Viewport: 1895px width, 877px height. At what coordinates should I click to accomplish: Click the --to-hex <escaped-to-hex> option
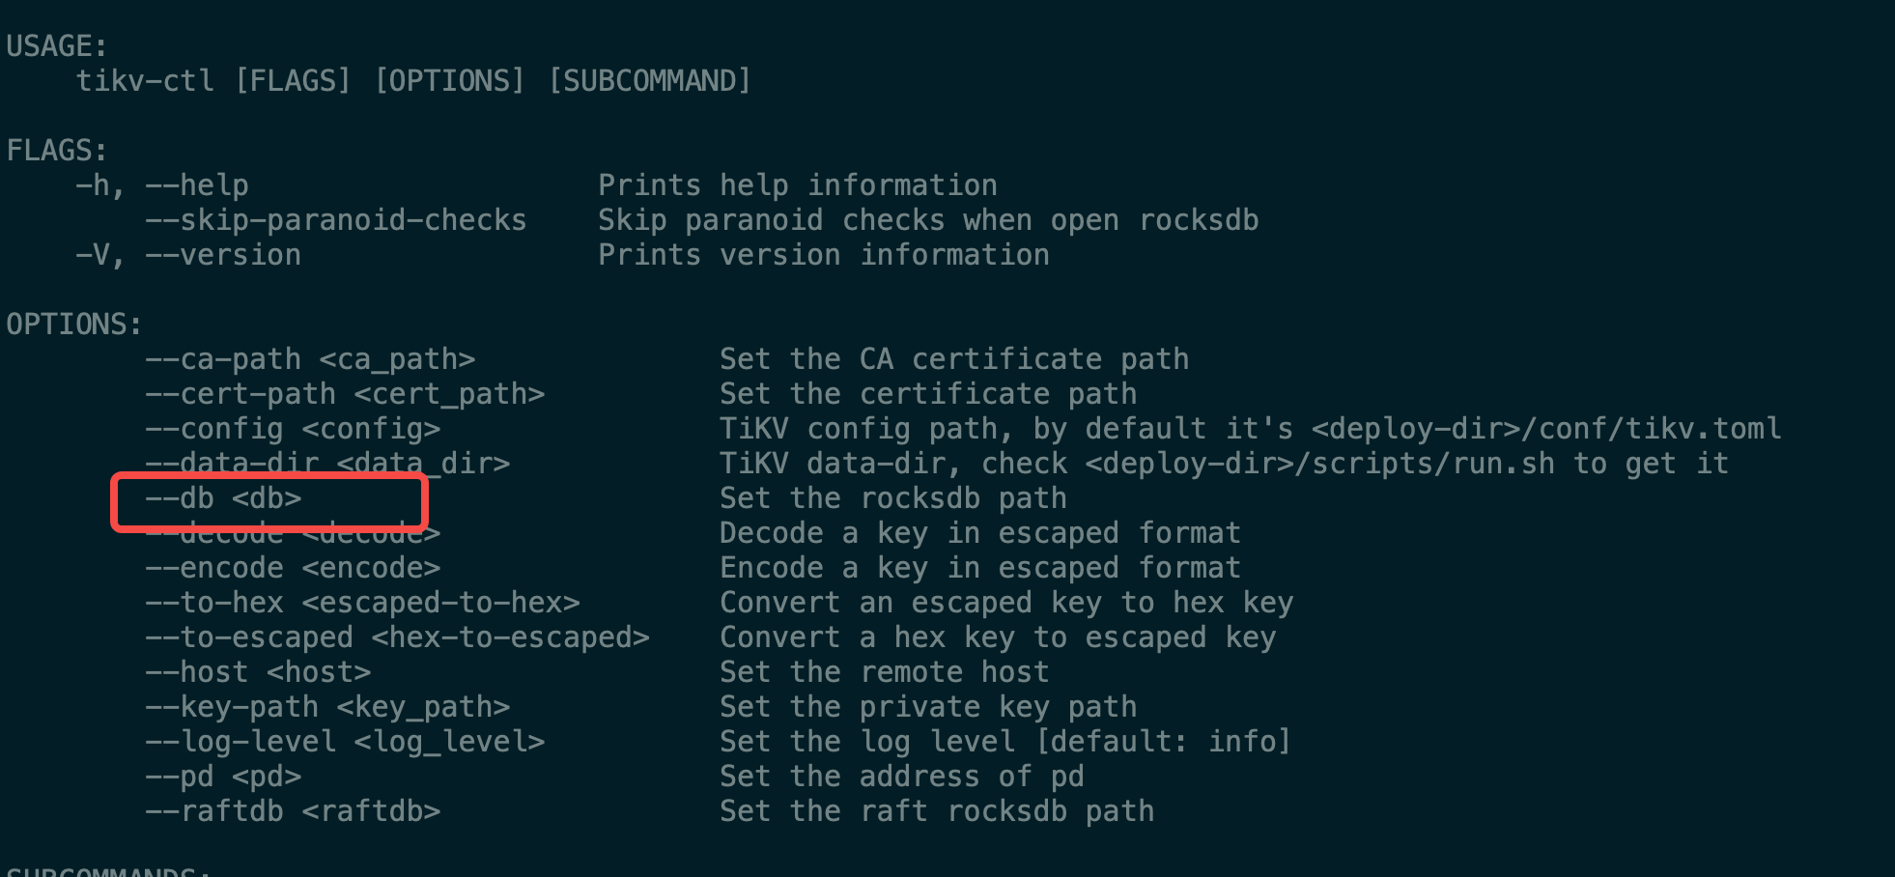[x=362, y=603]
